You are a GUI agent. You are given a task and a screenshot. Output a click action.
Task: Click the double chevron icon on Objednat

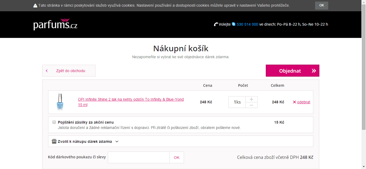[314, 71]
